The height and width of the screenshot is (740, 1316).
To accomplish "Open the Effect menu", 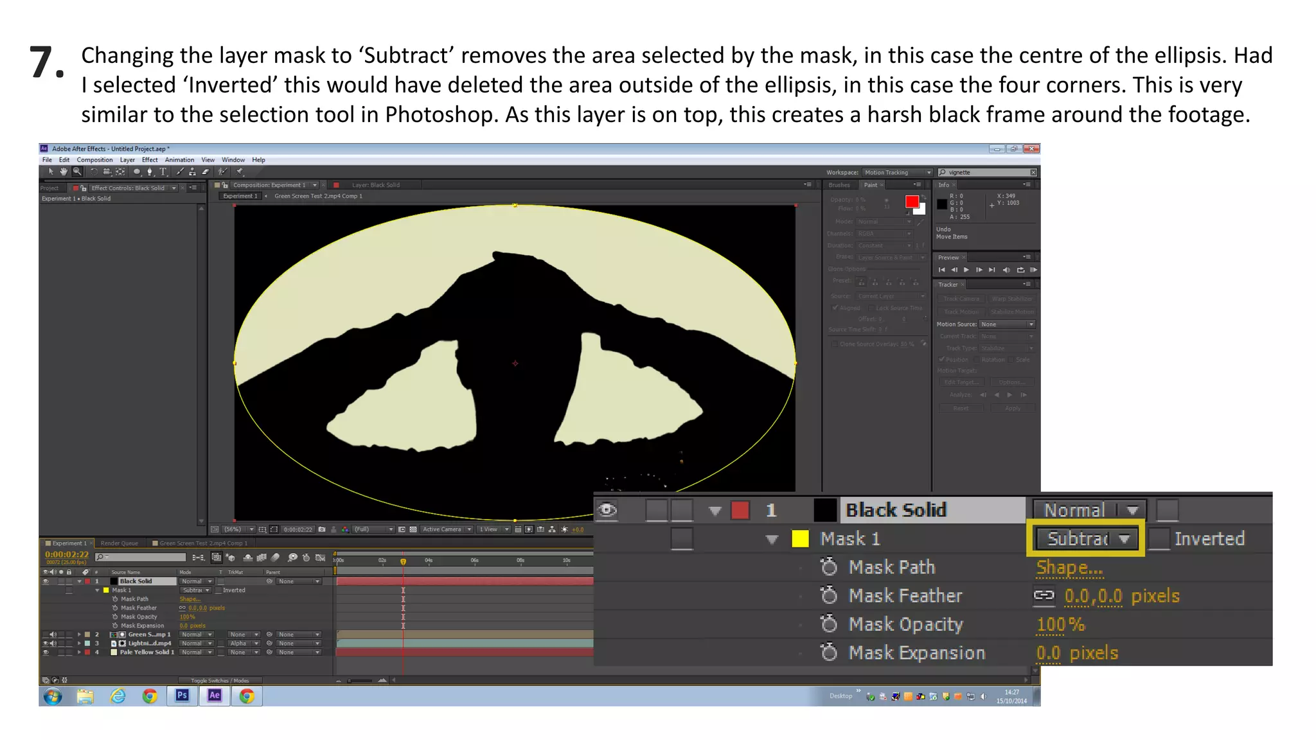I will point(150,160).
